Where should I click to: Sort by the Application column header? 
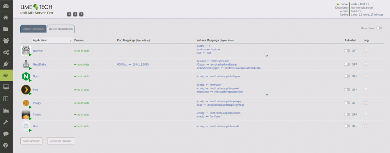[52, 40]
